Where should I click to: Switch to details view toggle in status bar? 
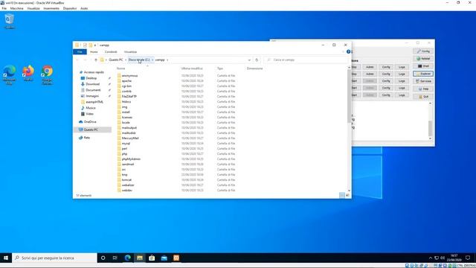pyautogui.click(x=342, y=195)
